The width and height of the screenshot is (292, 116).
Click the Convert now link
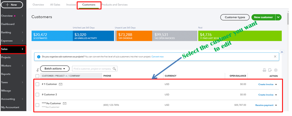coord(157,57)
